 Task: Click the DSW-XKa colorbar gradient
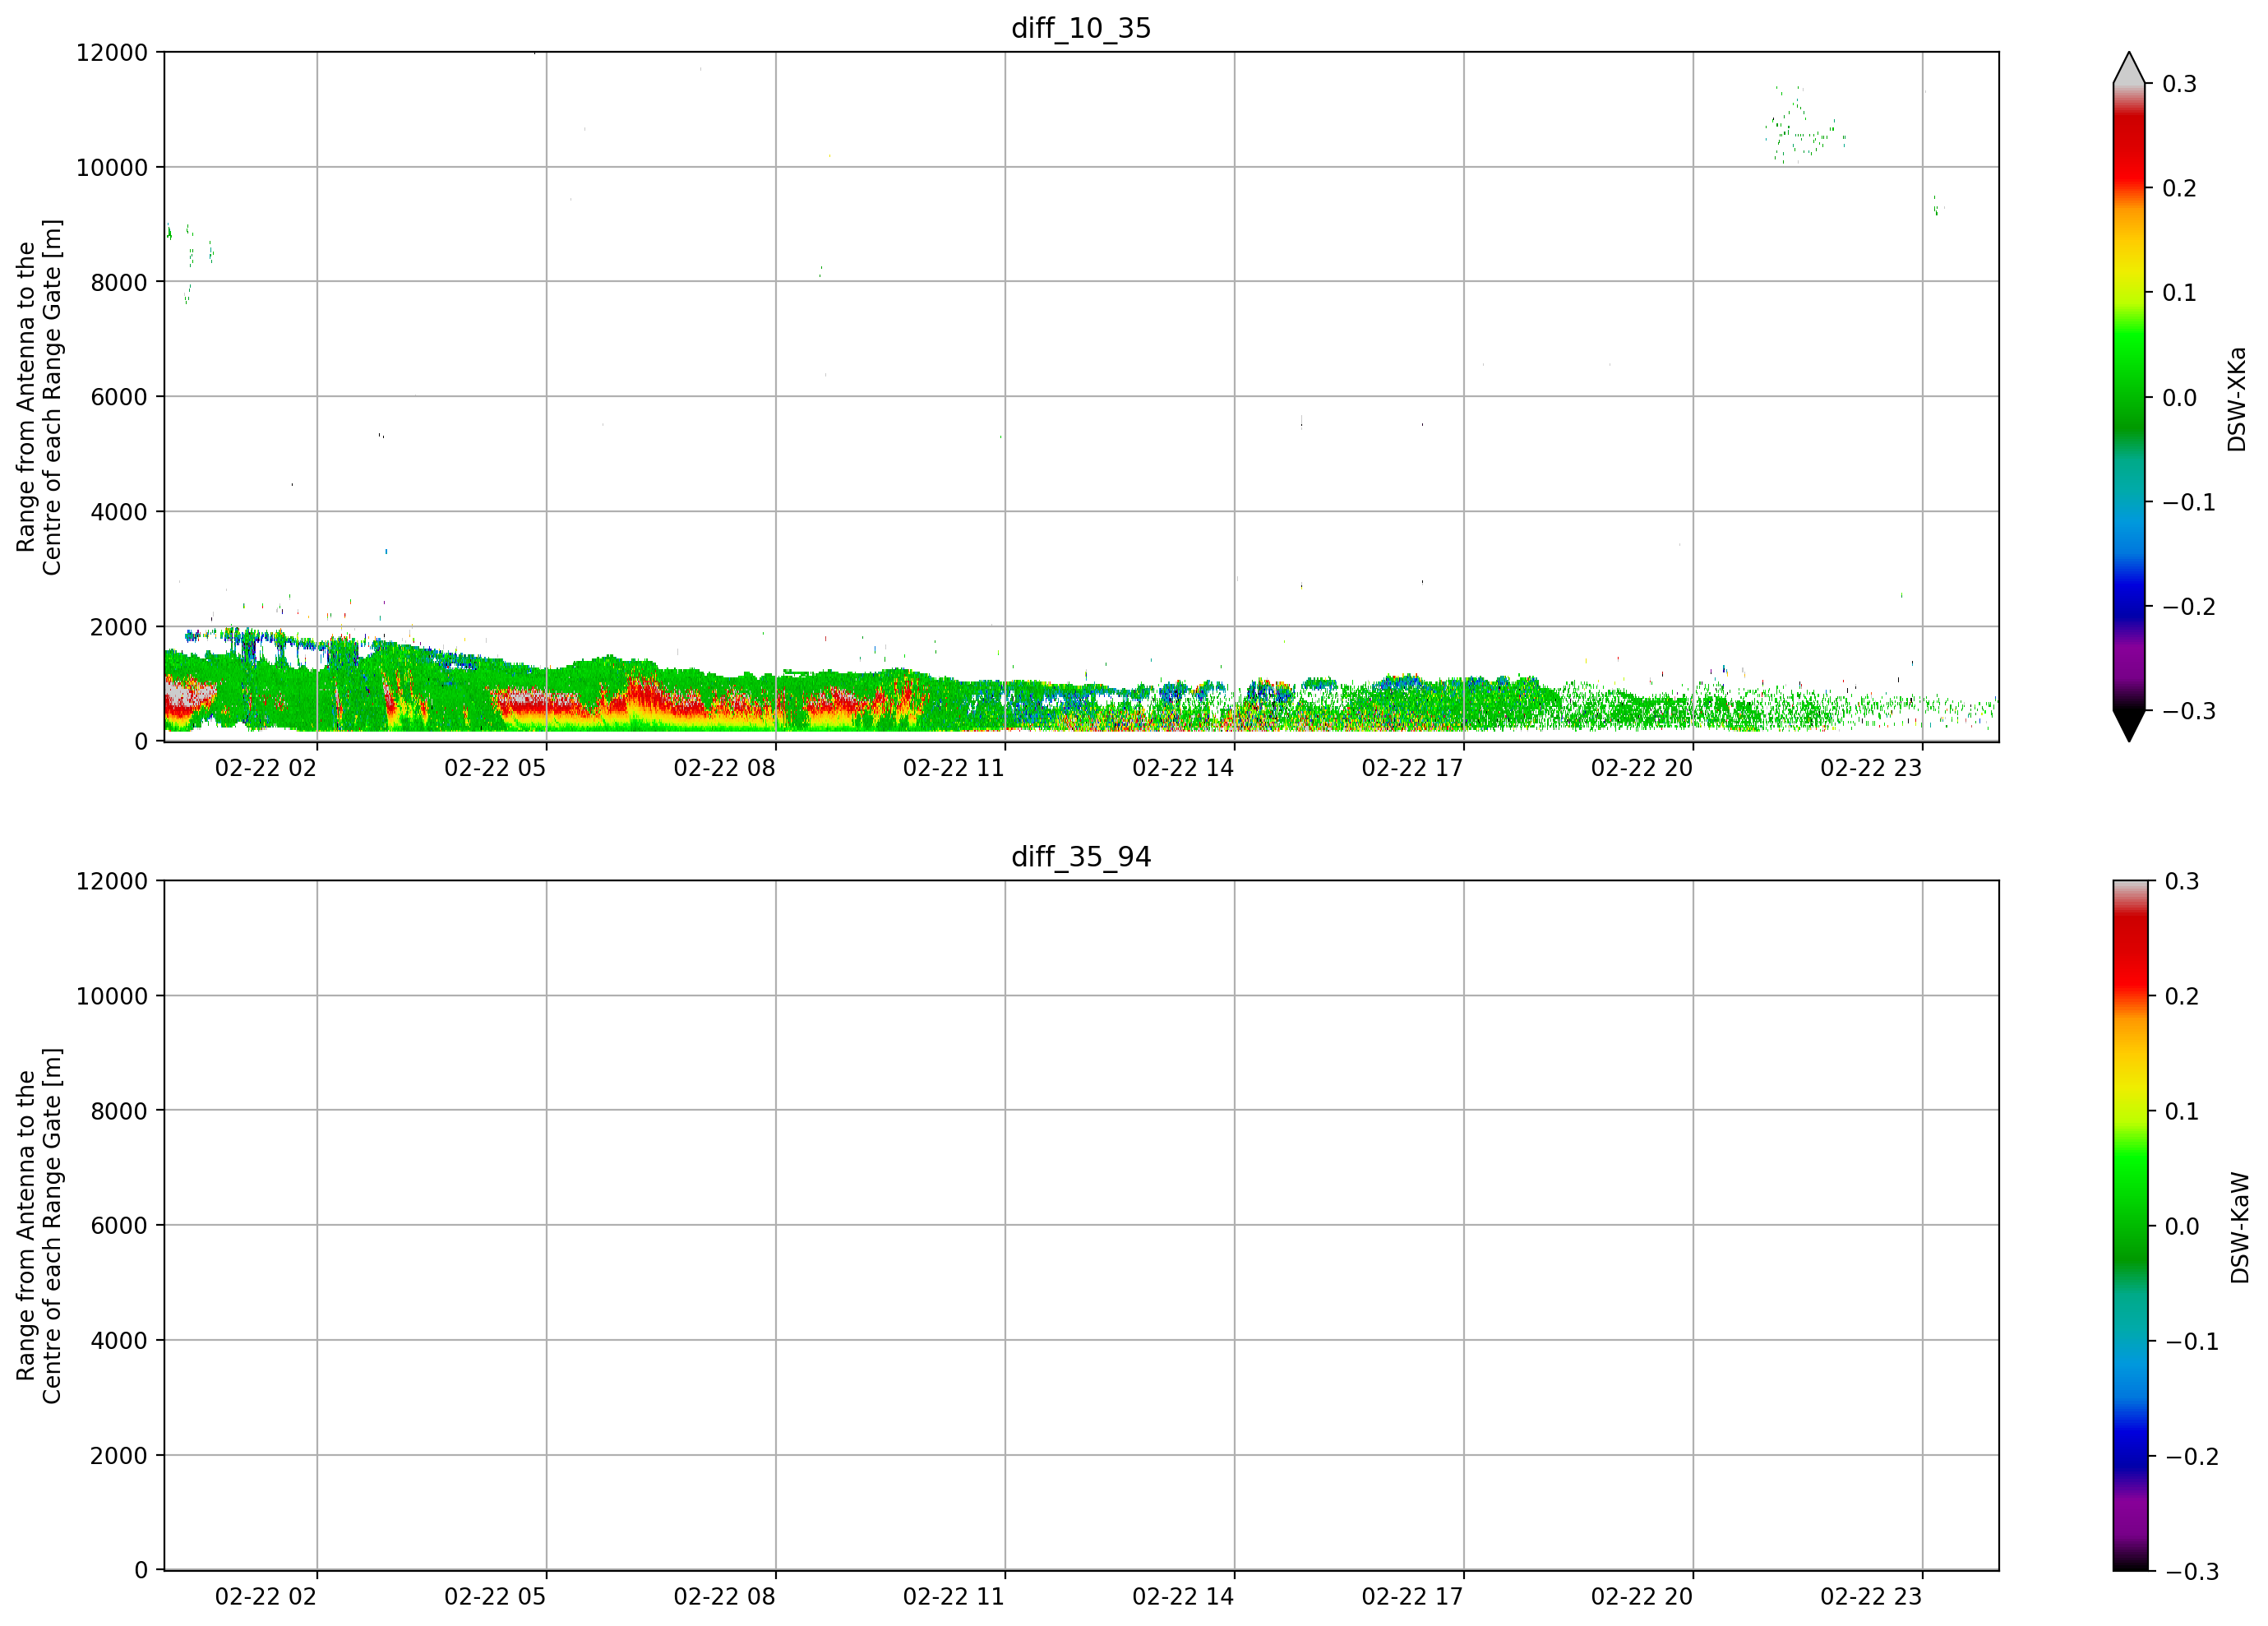coord(2129,397)
